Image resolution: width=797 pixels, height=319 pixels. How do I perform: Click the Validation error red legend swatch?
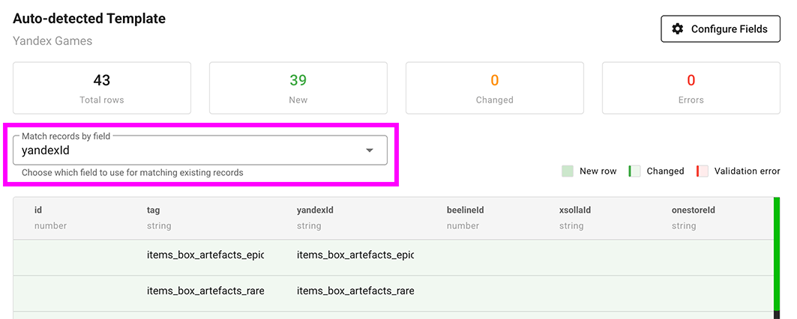pyautogui.click(x=703, y=171)
